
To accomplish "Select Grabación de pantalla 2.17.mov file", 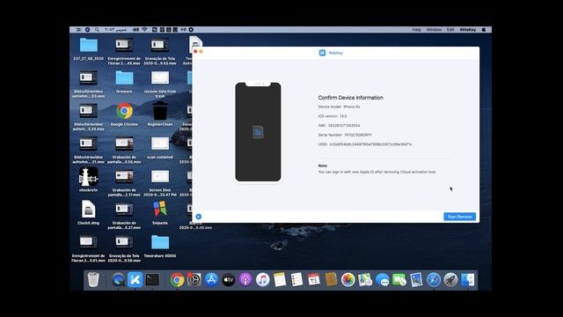I will point(124,182).
